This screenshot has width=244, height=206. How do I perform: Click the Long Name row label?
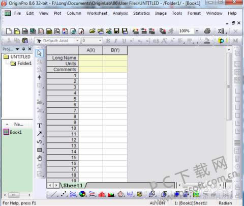[62, 58]
